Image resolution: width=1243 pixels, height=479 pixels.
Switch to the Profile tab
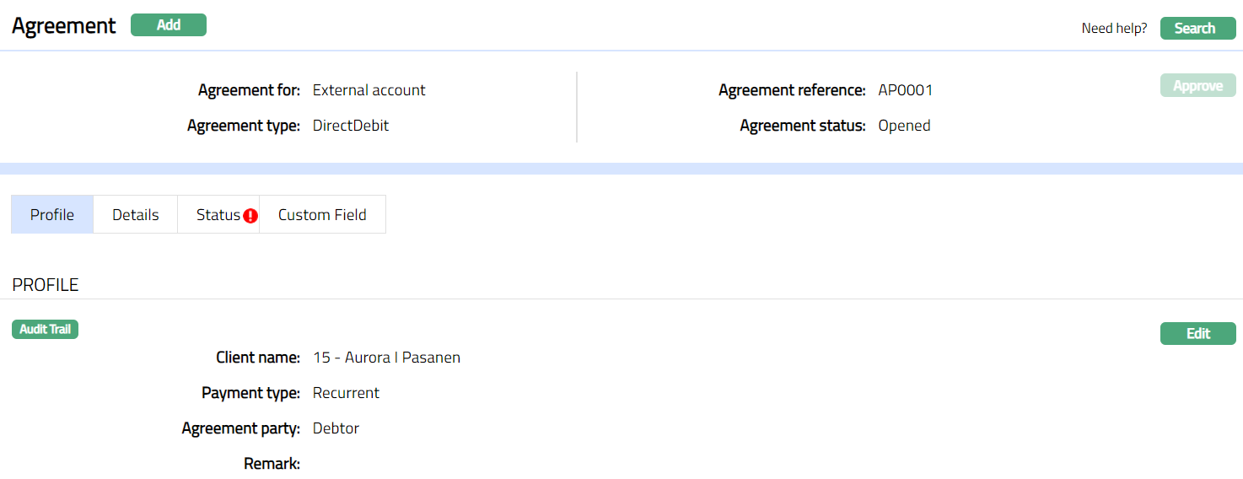(52, 215)
